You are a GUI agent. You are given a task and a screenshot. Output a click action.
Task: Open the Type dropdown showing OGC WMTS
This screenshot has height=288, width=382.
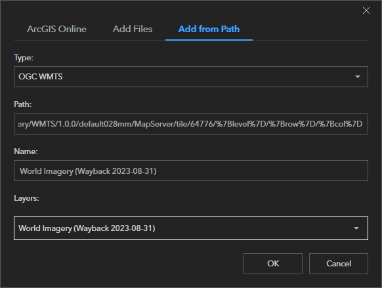point(191,77)
